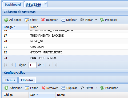Click Adicionar label in Módulos toolbar
This screenshot has height=98, width=128.
click(x=15, y=88)
